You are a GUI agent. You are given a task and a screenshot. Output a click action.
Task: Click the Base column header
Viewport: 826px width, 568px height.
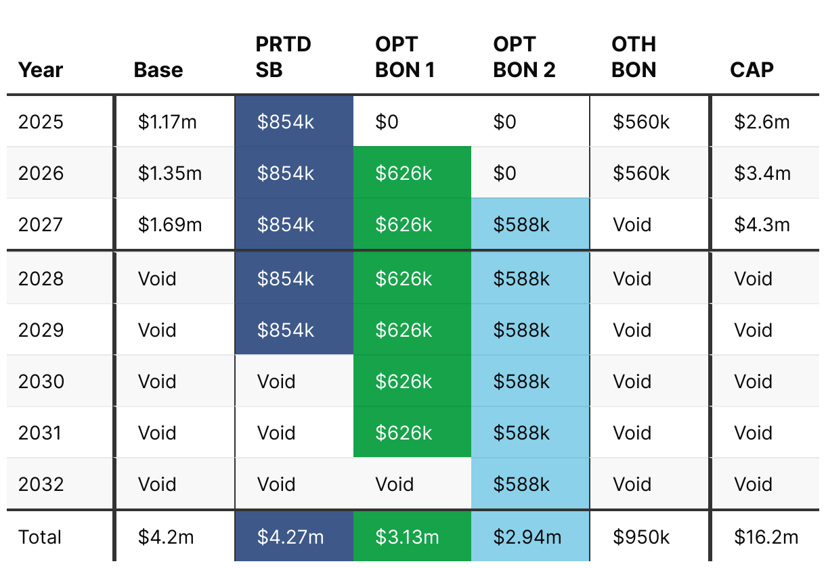tap(158, 70)
